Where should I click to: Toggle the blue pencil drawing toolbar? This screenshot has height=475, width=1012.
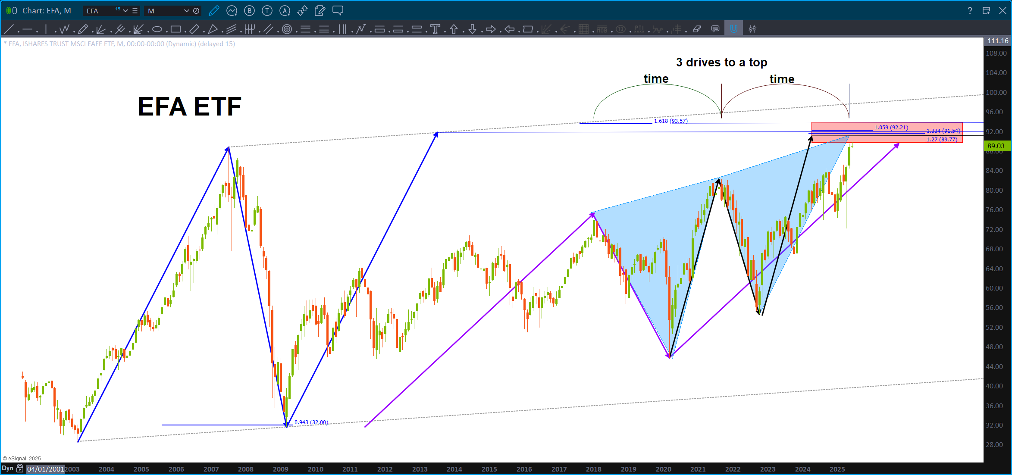click(213, 11)
